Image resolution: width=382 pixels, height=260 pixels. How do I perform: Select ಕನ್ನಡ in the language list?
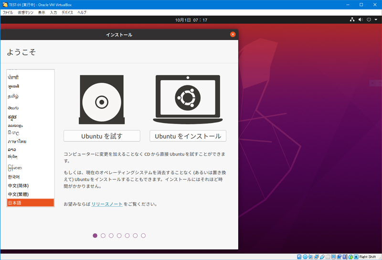[x=31, y=117]
